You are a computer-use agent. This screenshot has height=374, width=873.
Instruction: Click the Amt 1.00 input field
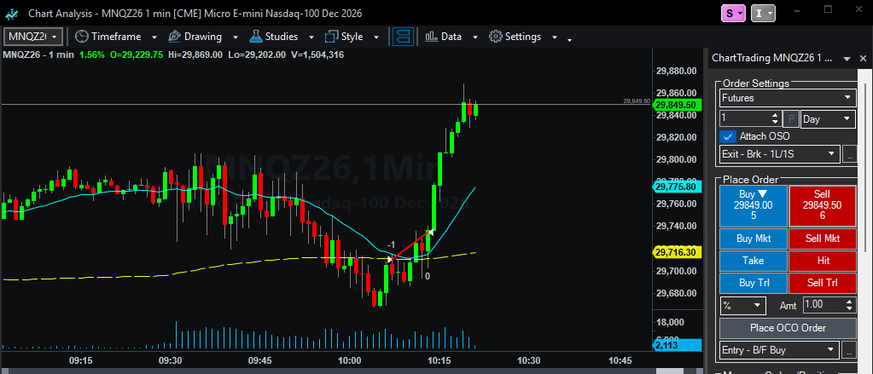pyautogui.click(x=824, y=305)
